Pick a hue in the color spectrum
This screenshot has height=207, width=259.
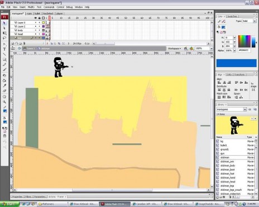(x=244, y=41)
